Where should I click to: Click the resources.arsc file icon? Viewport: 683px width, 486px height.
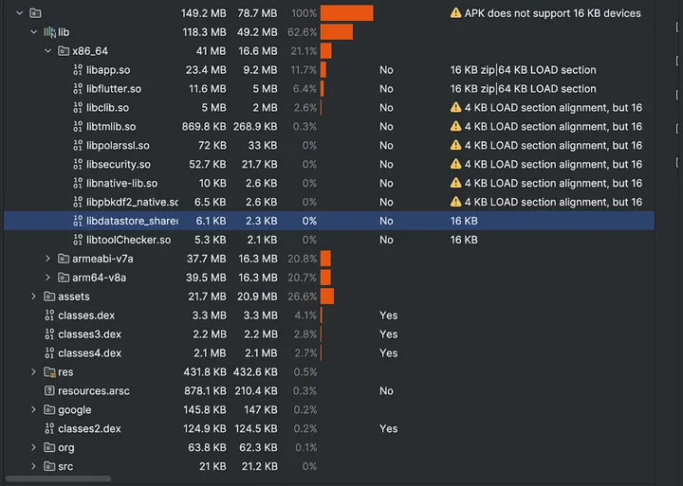tap(49, 391)
